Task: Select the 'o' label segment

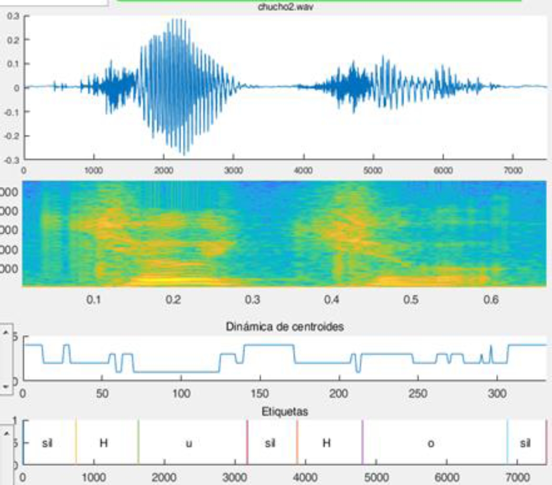Action: pyautogui.click(x=431, y=443)
